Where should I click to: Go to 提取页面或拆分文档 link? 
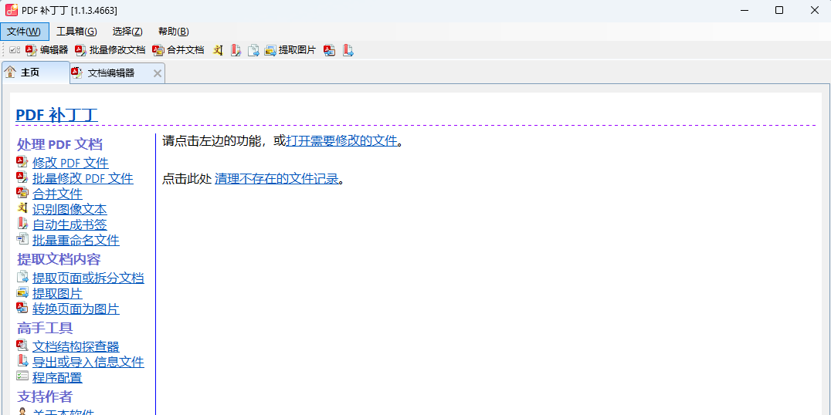pos(88,278)
